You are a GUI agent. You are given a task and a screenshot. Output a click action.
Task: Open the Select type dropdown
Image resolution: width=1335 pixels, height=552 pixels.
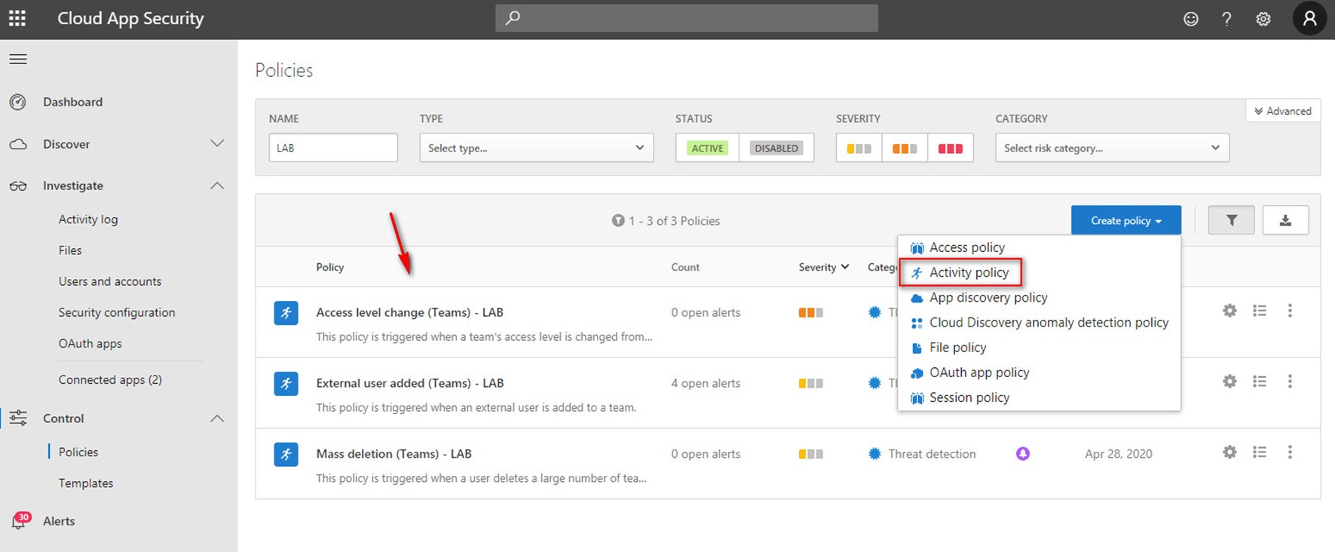coord(537,148)
